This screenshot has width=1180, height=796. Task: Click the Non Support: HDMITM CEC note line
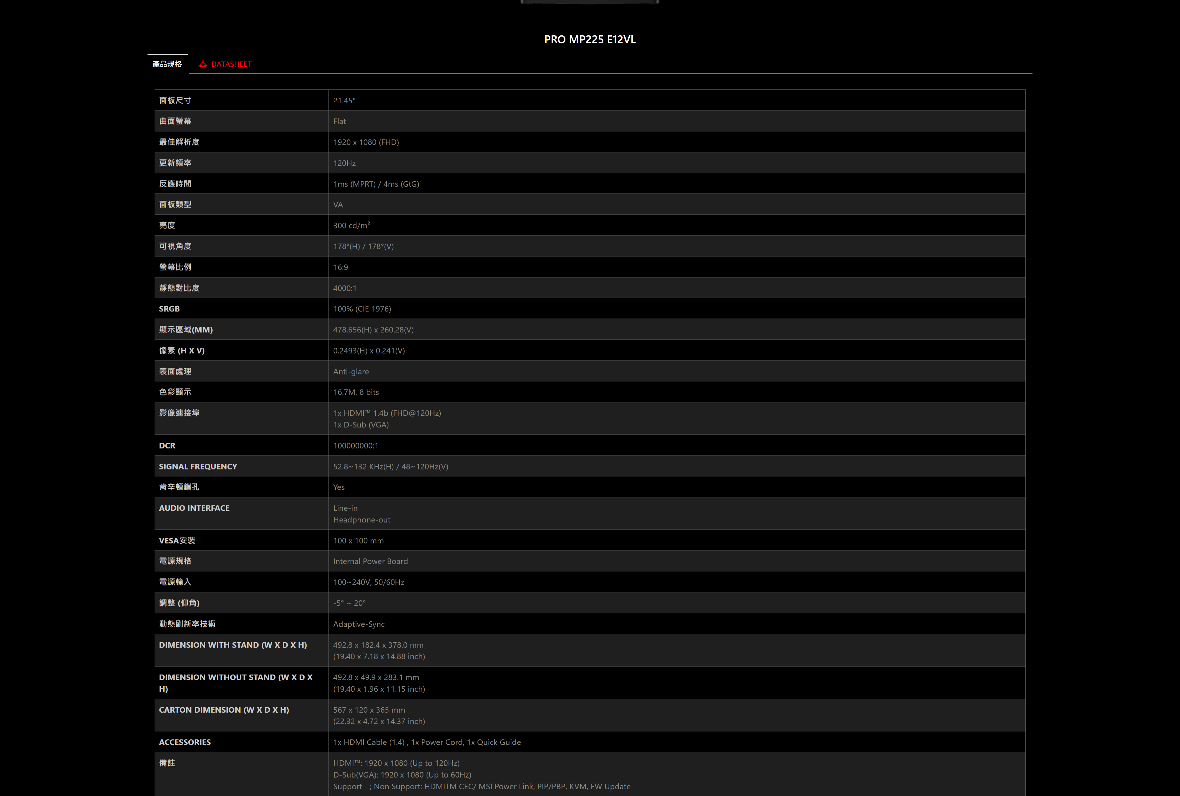pyautogui.click(x=482, y=786)
